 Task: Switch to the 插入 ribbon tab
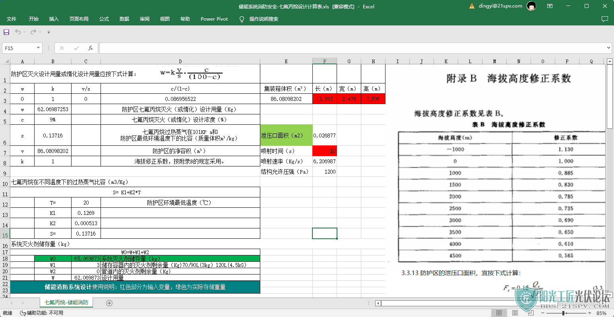pos(54,19)
